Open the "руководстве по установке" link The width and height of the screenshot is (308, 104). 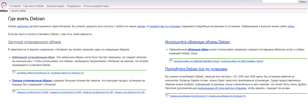(165, 26)
